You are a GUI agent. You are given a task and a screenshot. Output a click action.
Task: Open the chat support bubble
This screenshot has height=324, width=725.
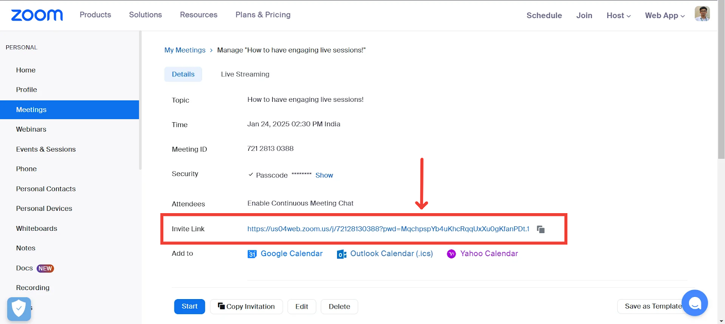694,303
